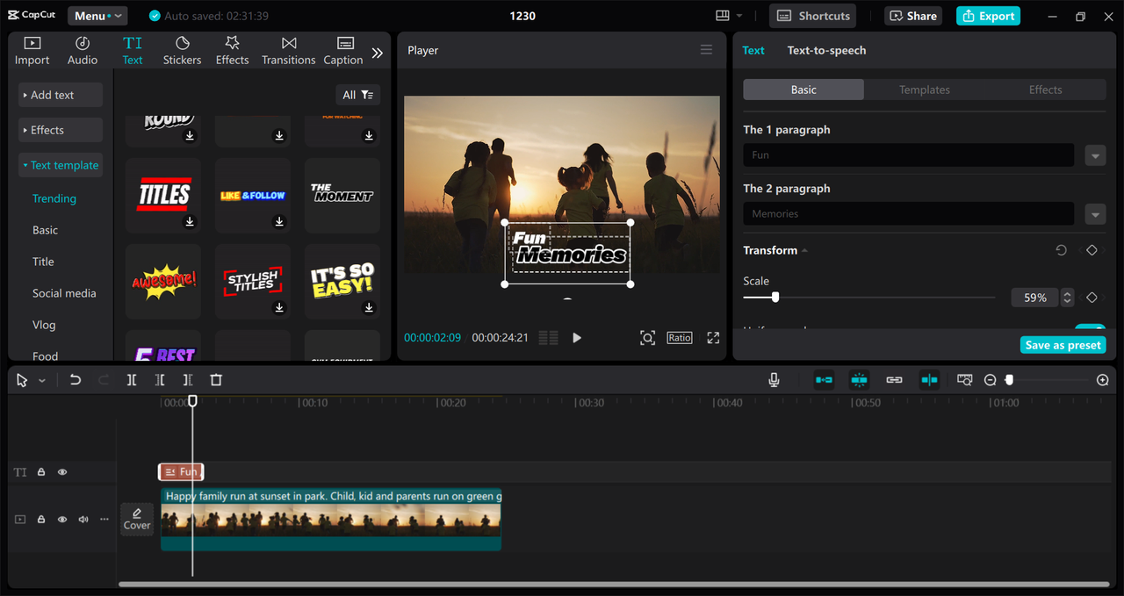Open the Import media tab

(x=32, y=51)
